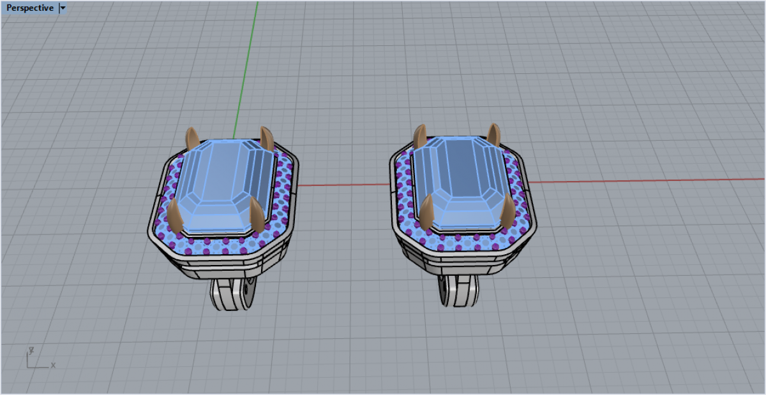This screenshot has width=766, height=395.
Task: Click the Perspective viewport title label
Action: (30, 8)
